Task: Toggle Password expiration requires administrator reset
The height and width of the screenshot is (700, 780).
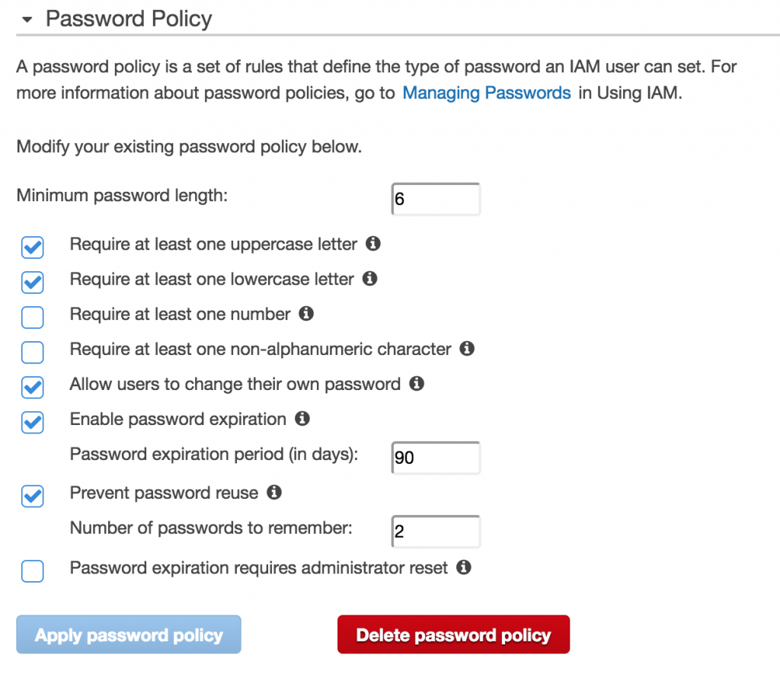Action: pyautogui.click(x=32, y=571)
